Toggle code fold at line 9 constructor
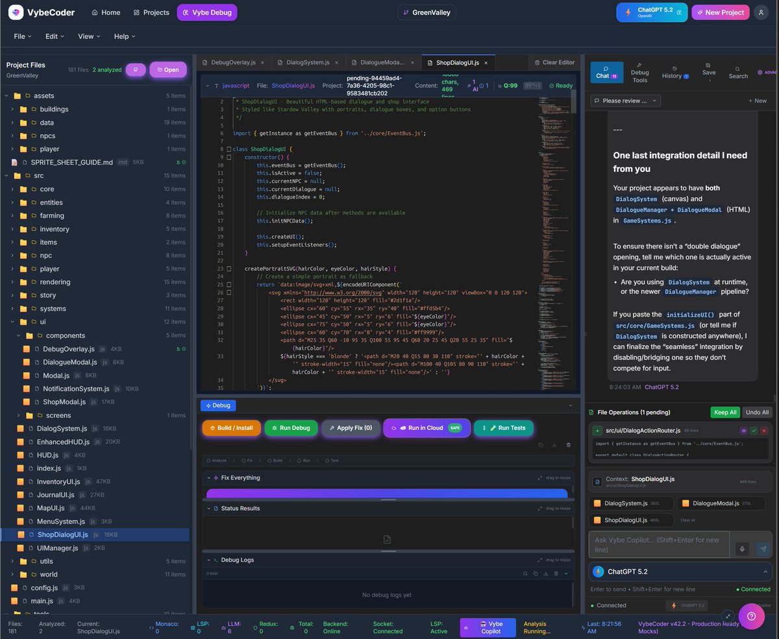779x639 pixels. coord(228,157)
